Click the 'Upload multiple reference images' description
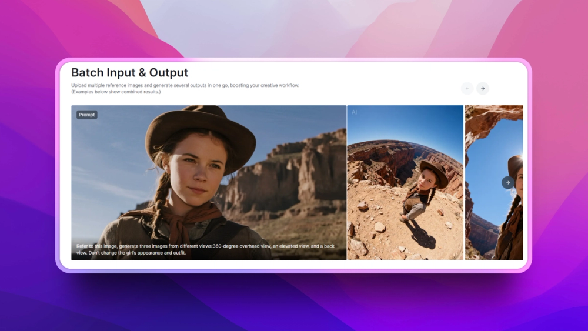 click(185, 85)
